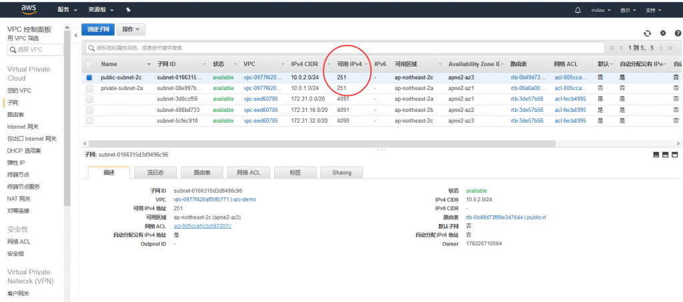Viewport: 683px width, 302px height.
Task: Uncheck the public-subnet-2c row checkbox
Action: [89, 77]
